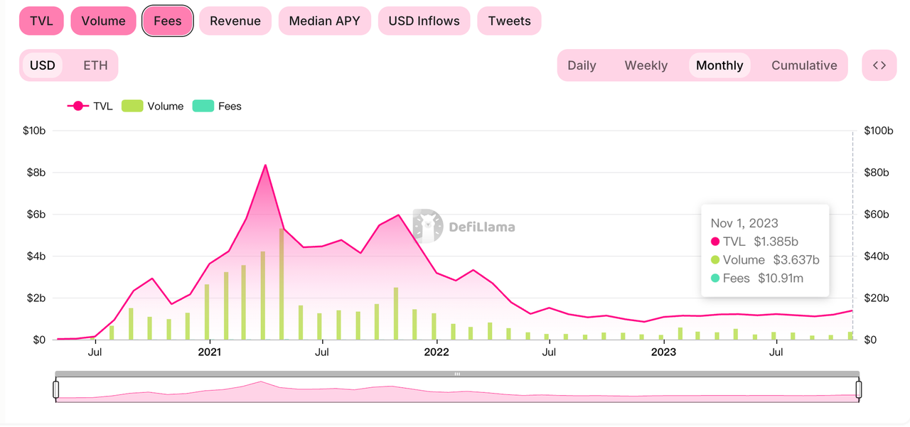This screenshot has height=427, width=910.
Task: Toggle the TVL legend marker
Action: [77, 106]
